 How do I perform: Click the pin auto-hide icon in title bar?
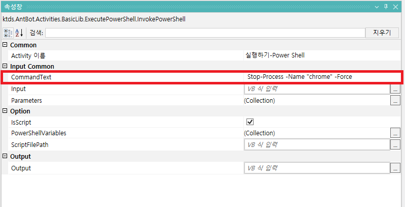pos(387,6)
